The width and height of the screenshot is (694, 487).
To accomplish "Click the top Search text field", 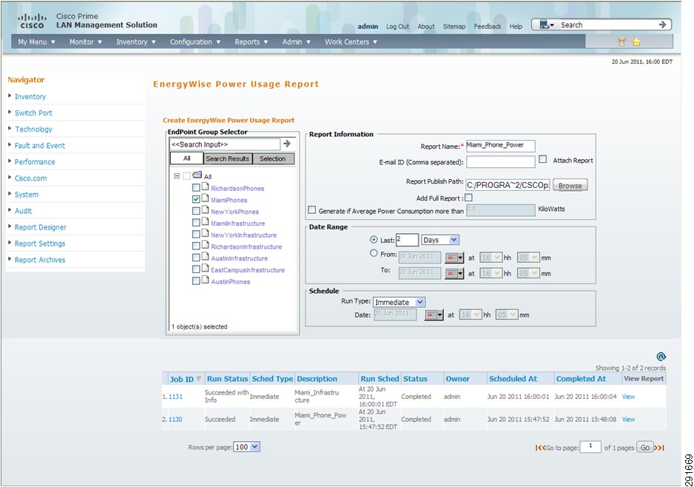I will [607, 25].
